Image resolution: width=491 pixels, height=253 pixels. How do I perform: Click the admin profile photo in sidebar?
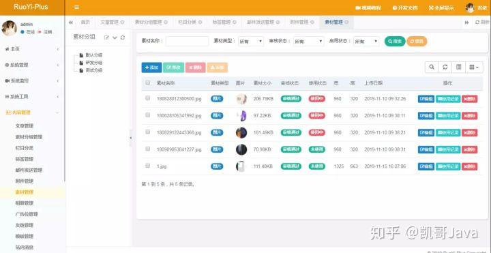click(x=9, y=28)
